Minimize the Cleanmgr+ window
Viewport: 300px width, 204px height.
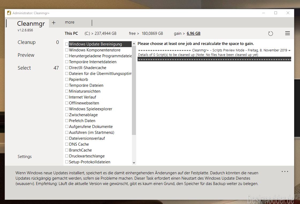tap(263, 13)
